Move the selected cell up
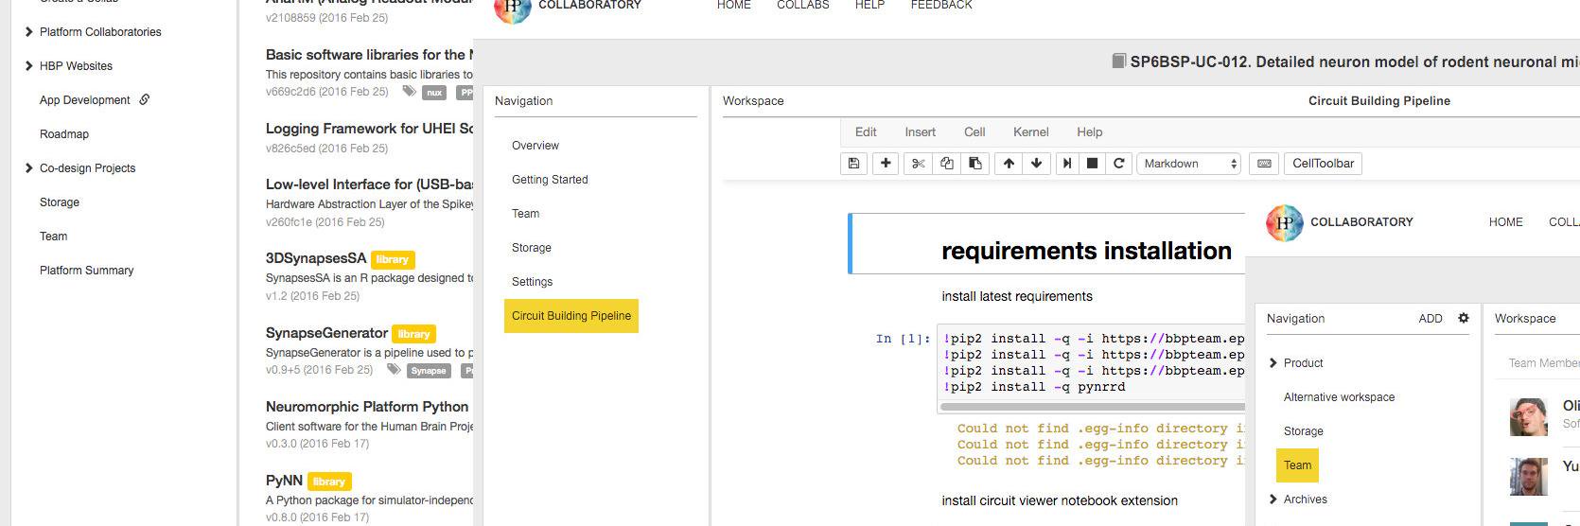Viewport: 1580px width, 526px height. tap(1009, 164)
